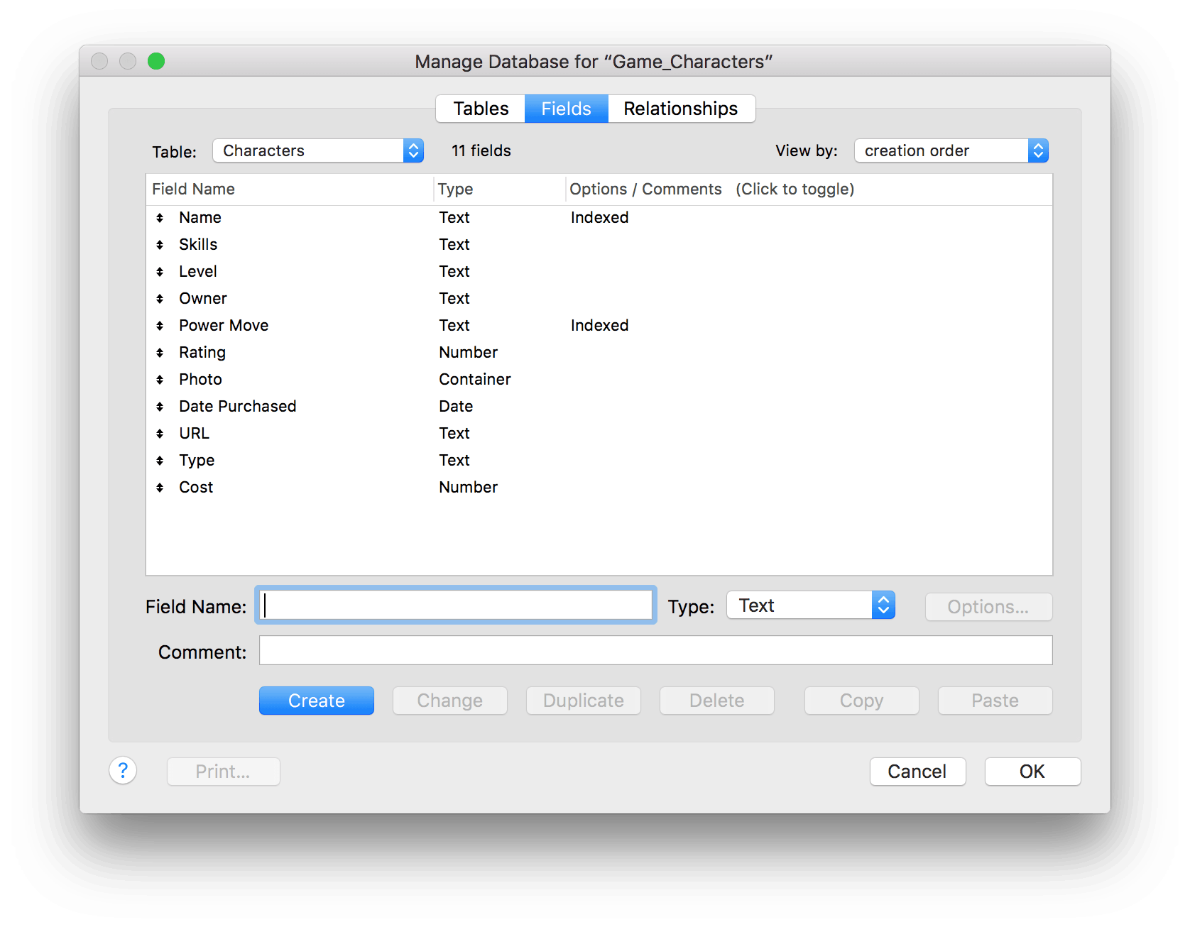1190x927 pixels.
Task: Click the reorder handle beside Cost field
Action: pos(160,488)
